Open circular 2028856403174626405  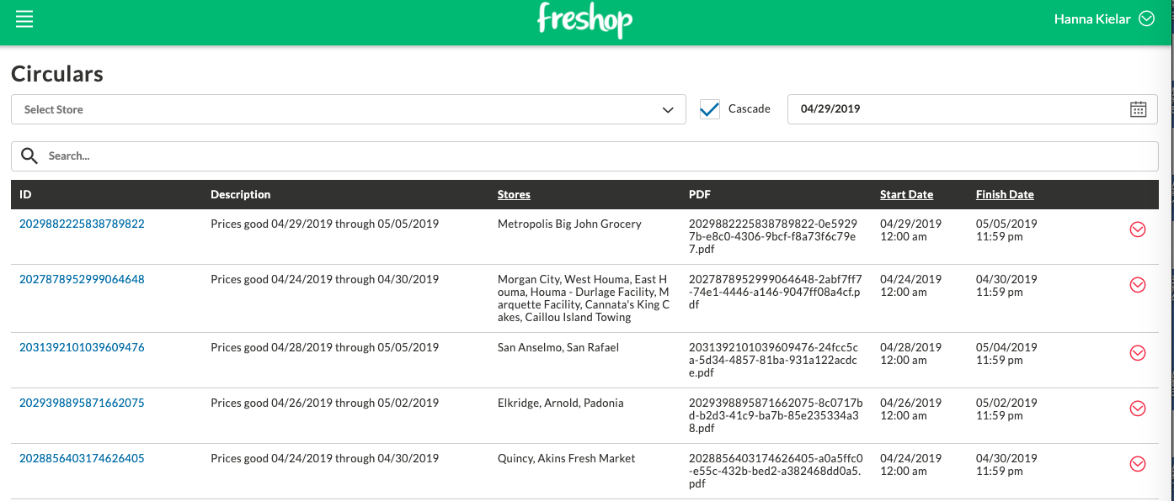pyautogui.click(x=82, y=458)
